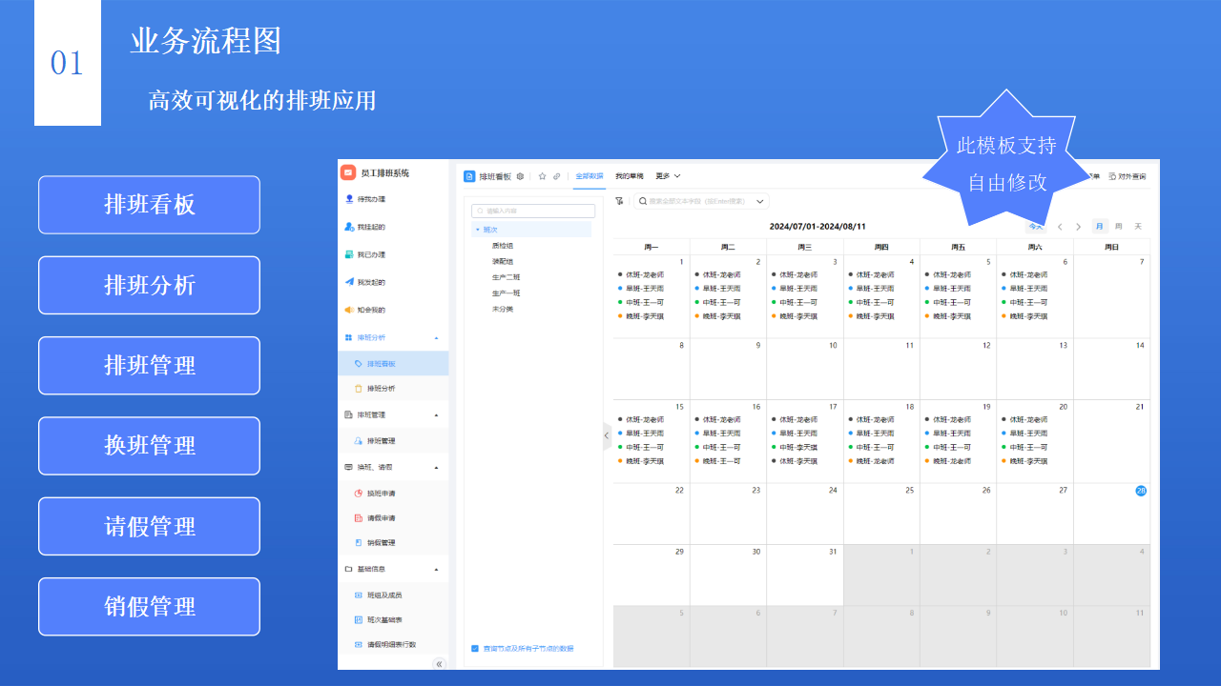Click the link icon beside the star
The height and width of the screenshot is (686, 1221).
click(557, 176)
